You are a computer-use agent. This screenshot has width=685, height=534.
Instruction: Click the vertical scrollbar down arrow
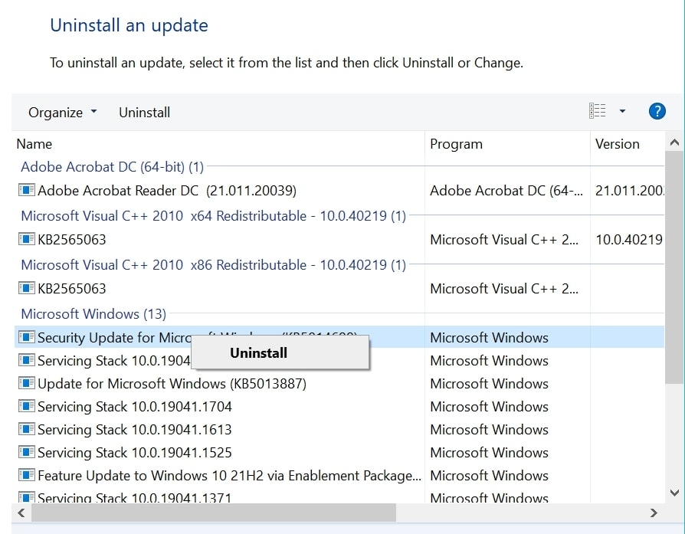click(x=674, y=493)
